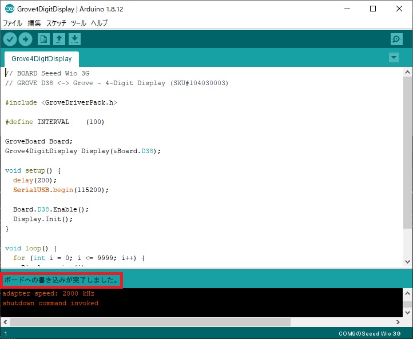
Task: Click 'COM9のSeeed Wio 3G' status bar text
Action: [x=370, y=334]
